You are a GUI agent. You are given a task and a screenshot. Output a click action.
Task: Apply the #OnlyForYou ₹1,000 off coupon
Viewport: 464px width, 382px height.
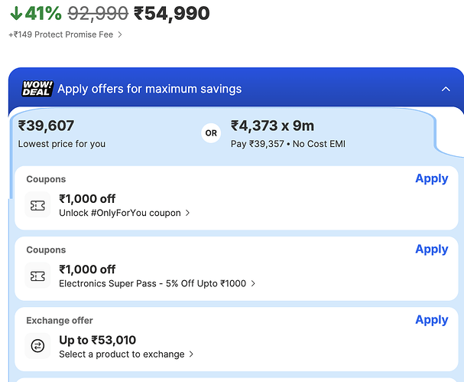coord(431,178)
